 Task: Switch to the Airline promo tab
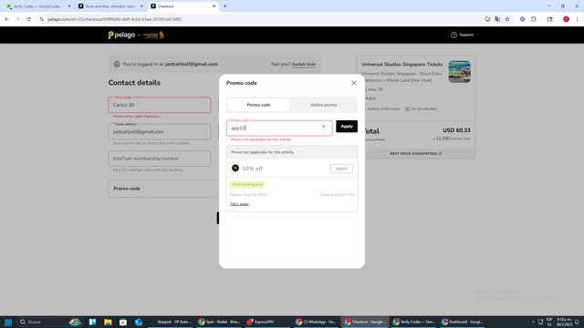pyautogui.click(x=323, y=105)
